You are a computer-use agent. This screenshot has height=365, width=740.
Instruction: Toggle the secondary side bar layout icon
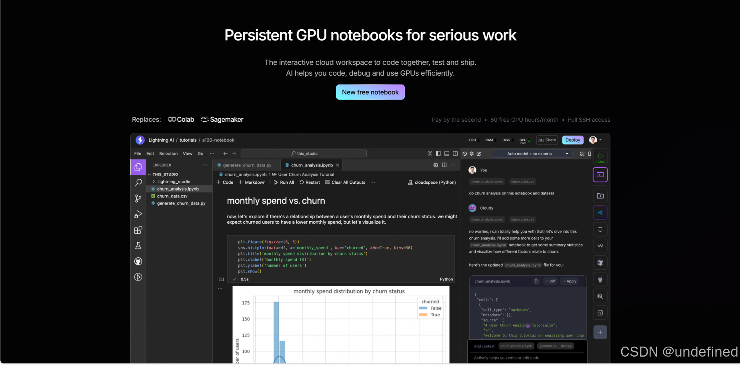(455, 154)
